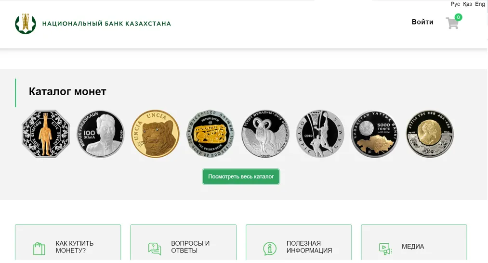Open the octagonal Golden Man coin
The image size is (488, 263).
tap(46, 134)
